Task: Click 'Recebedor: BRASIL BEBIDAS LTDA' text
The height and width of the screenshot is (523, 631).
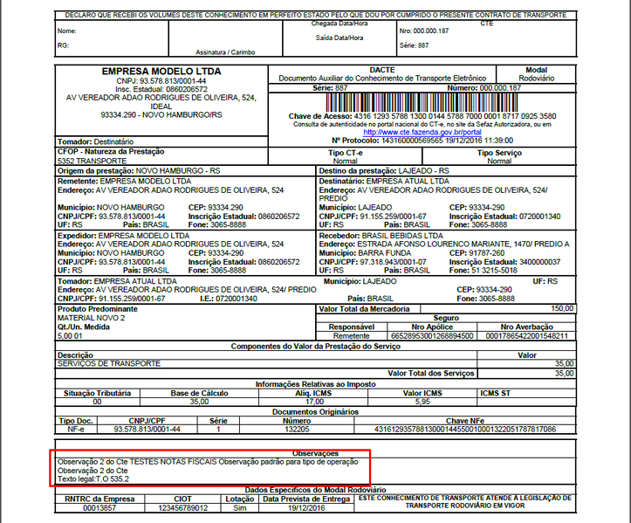Action: pyautogui.click(x=381, y=236)
